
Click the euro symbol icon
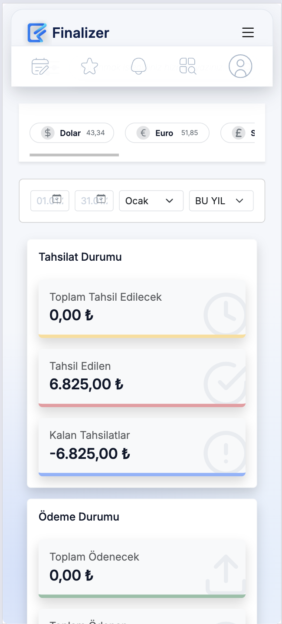(143, 133)
